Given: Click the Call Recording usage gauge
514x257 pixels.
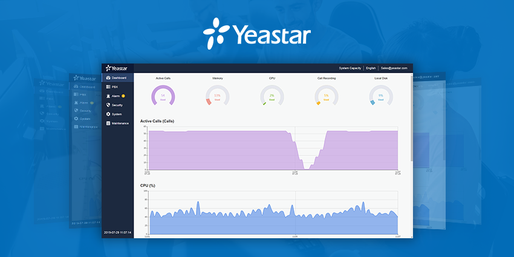Looking at the screenshot, I should pos(326,96).
